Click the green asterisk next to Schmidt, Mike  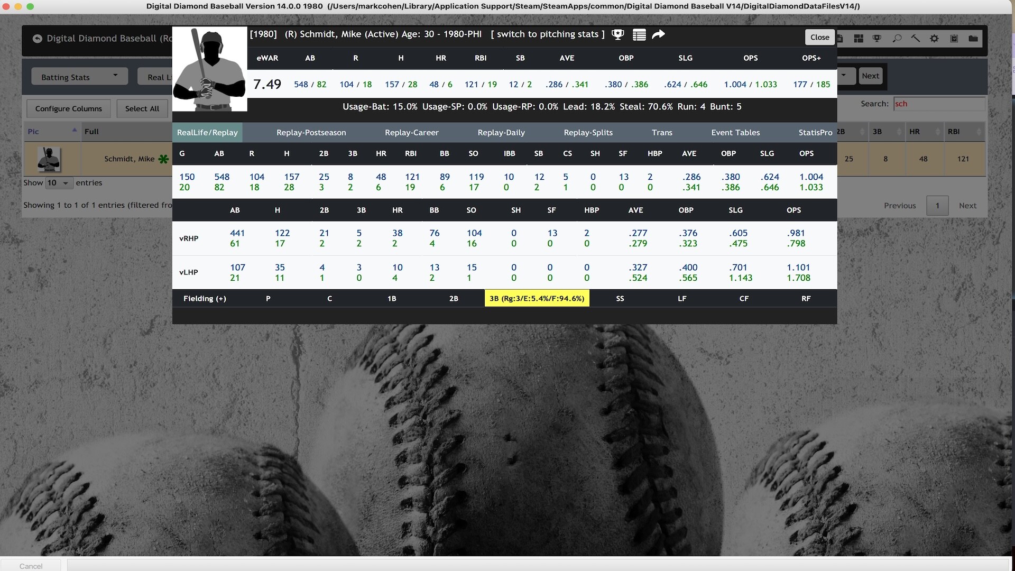point(163,159)
